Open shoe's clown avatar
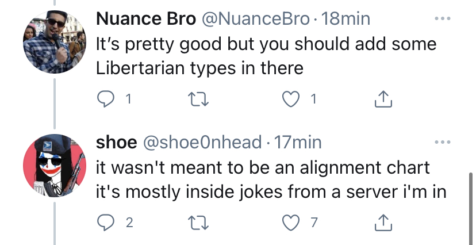Image resolution: width=476 pixels, height=245 pixels. pos(55,166)
